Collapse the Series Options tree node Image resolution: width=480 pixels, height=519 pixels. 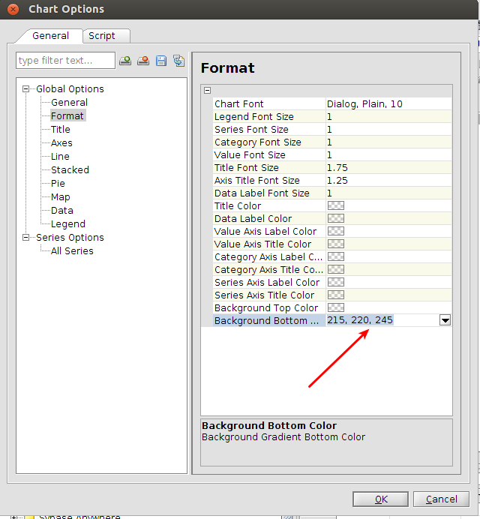click(25, 237)
